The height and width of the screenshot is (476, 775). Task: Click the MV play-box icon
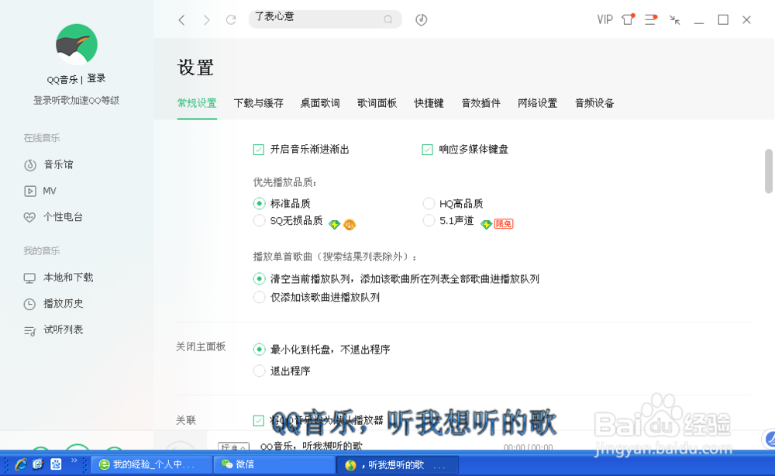(30, 191)
